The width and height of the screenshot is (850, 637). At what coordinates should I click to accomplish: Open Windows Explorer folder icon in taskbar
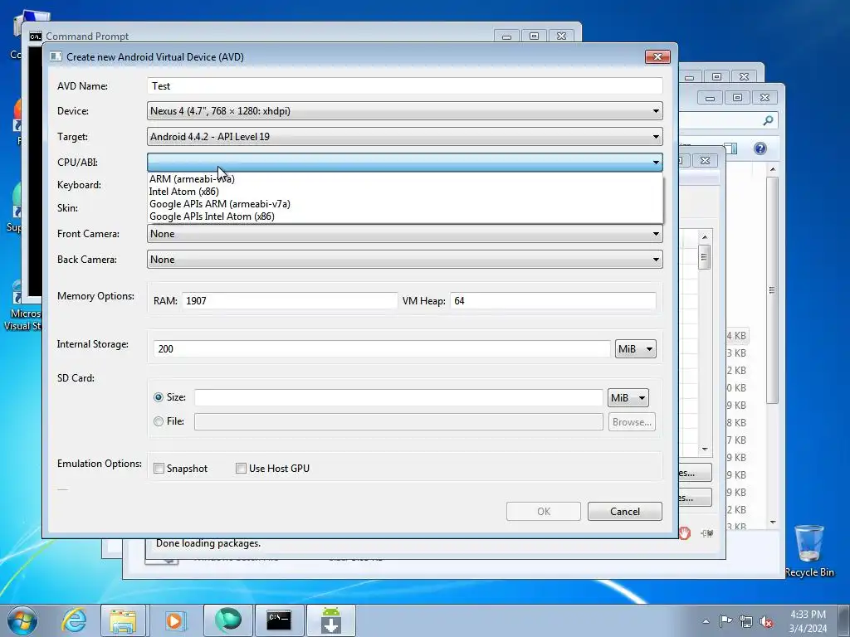click(x=123, y=620)
